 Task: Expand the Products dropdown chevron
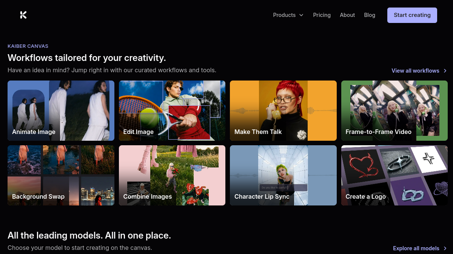point(301,15)
